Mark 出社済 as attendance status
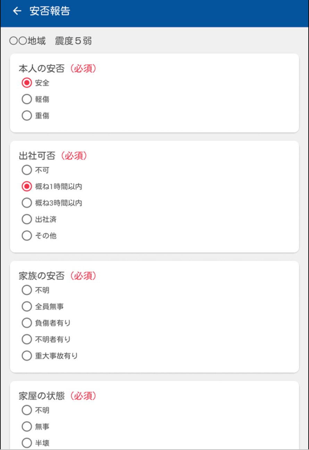The width and height of the screenshot is (309, 450). 27,219
